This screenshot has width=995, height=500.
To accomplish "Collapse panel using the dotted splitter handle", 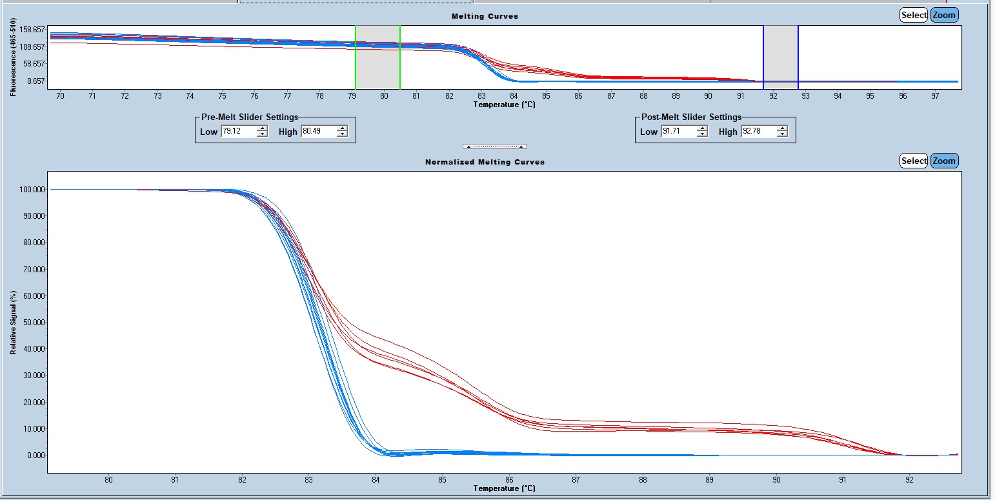I will [495, 146].
